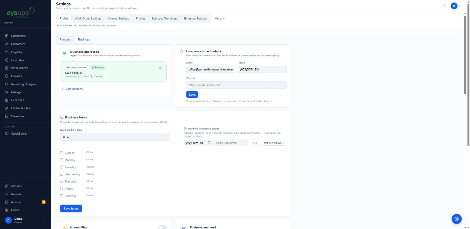This screenshot has width=470, height=229.
Task: Click the Save hours button
Action: [71, 208]
